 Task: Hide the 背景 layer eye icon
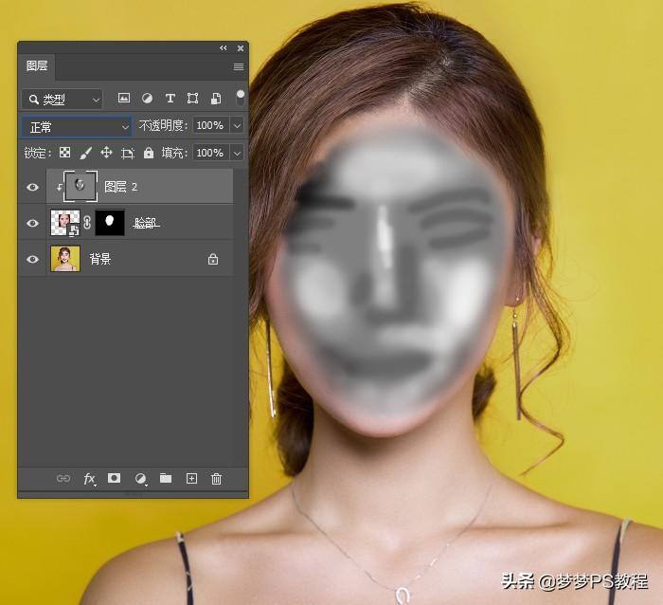pos(33,259)
